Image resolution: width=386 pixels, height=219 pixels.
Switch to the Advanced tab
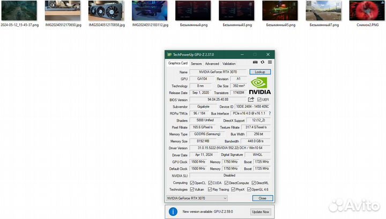pos(212,64)
